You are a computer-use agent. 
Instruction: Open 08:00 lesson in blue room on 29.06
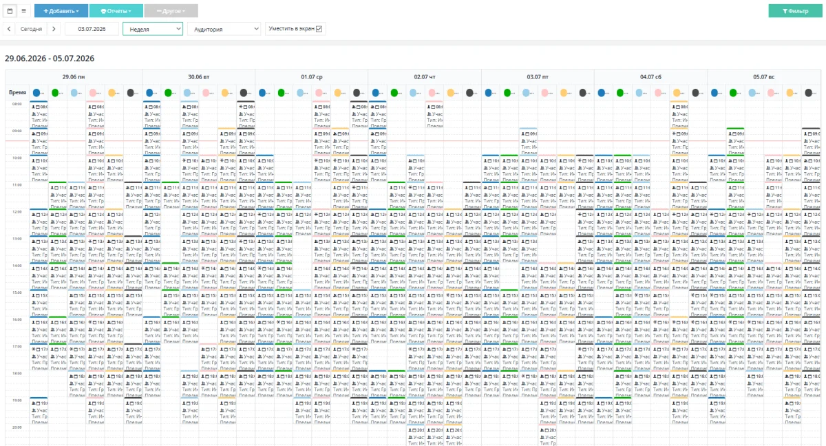click(x=39, y=115)
